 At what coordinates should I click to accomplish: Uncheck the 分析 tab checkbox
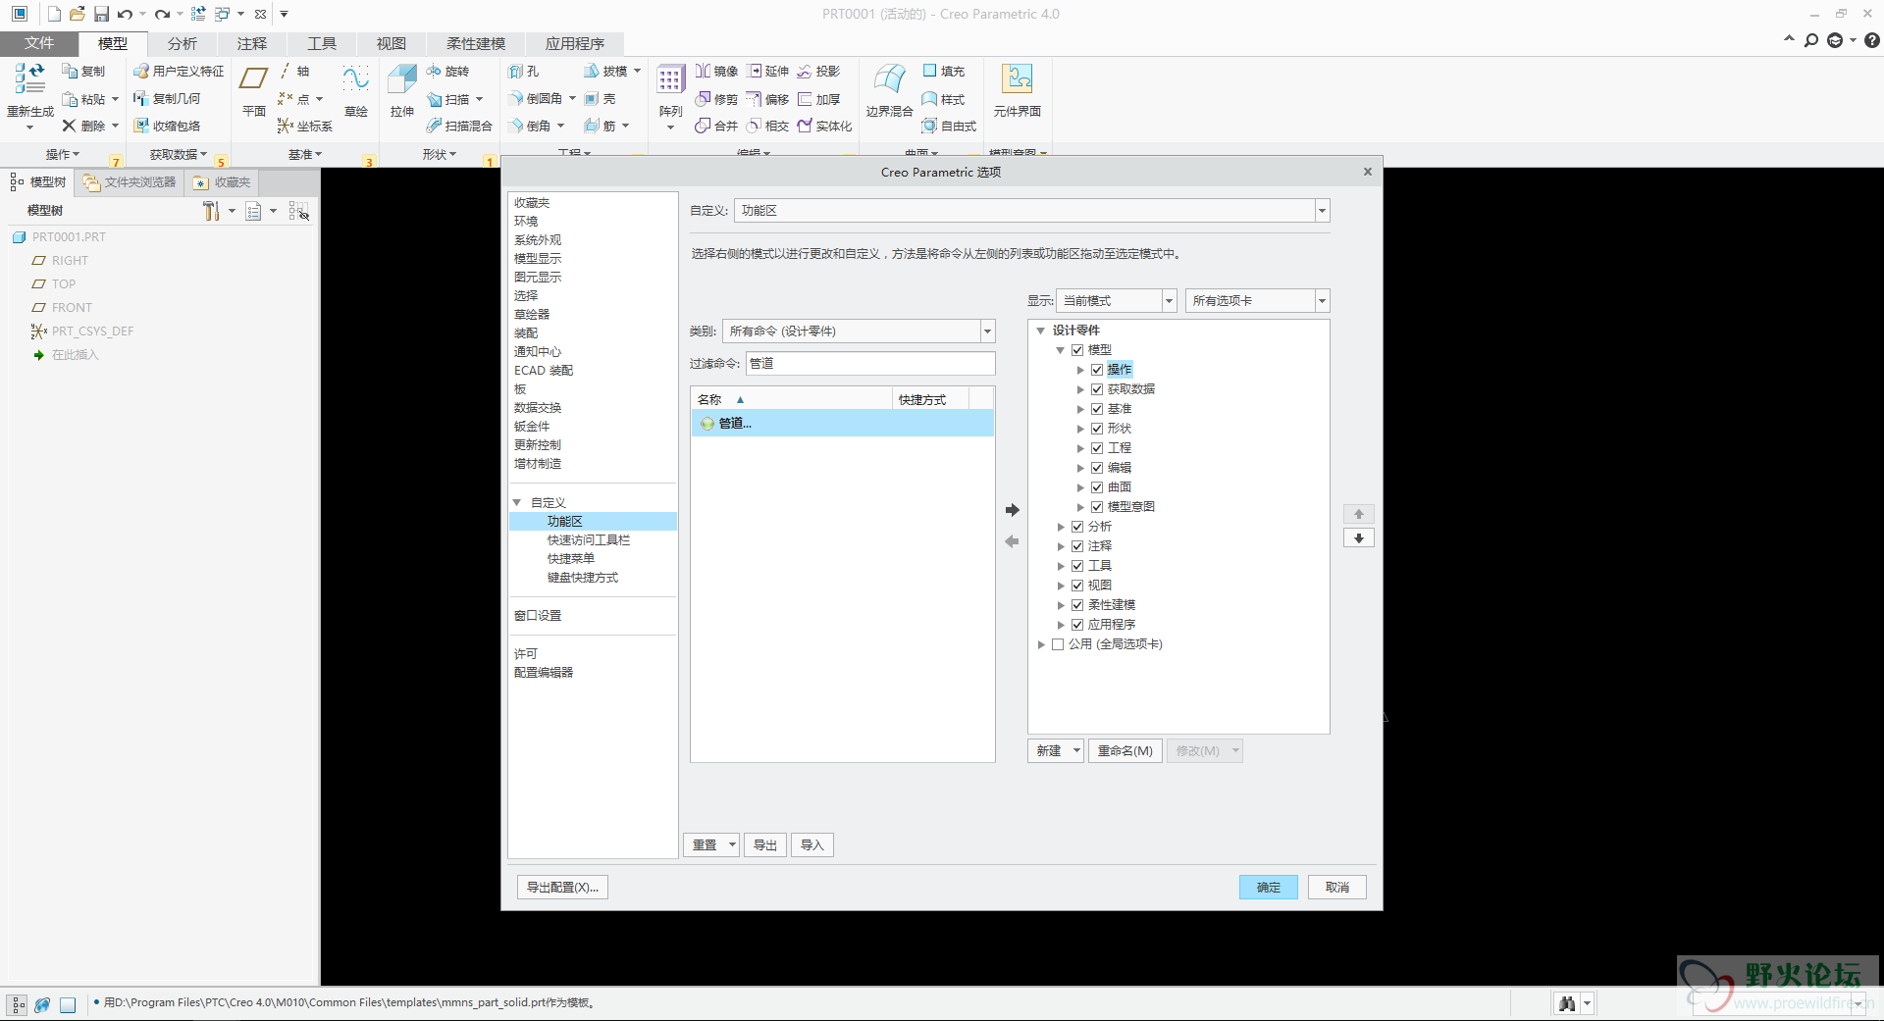click(1077, 527)
